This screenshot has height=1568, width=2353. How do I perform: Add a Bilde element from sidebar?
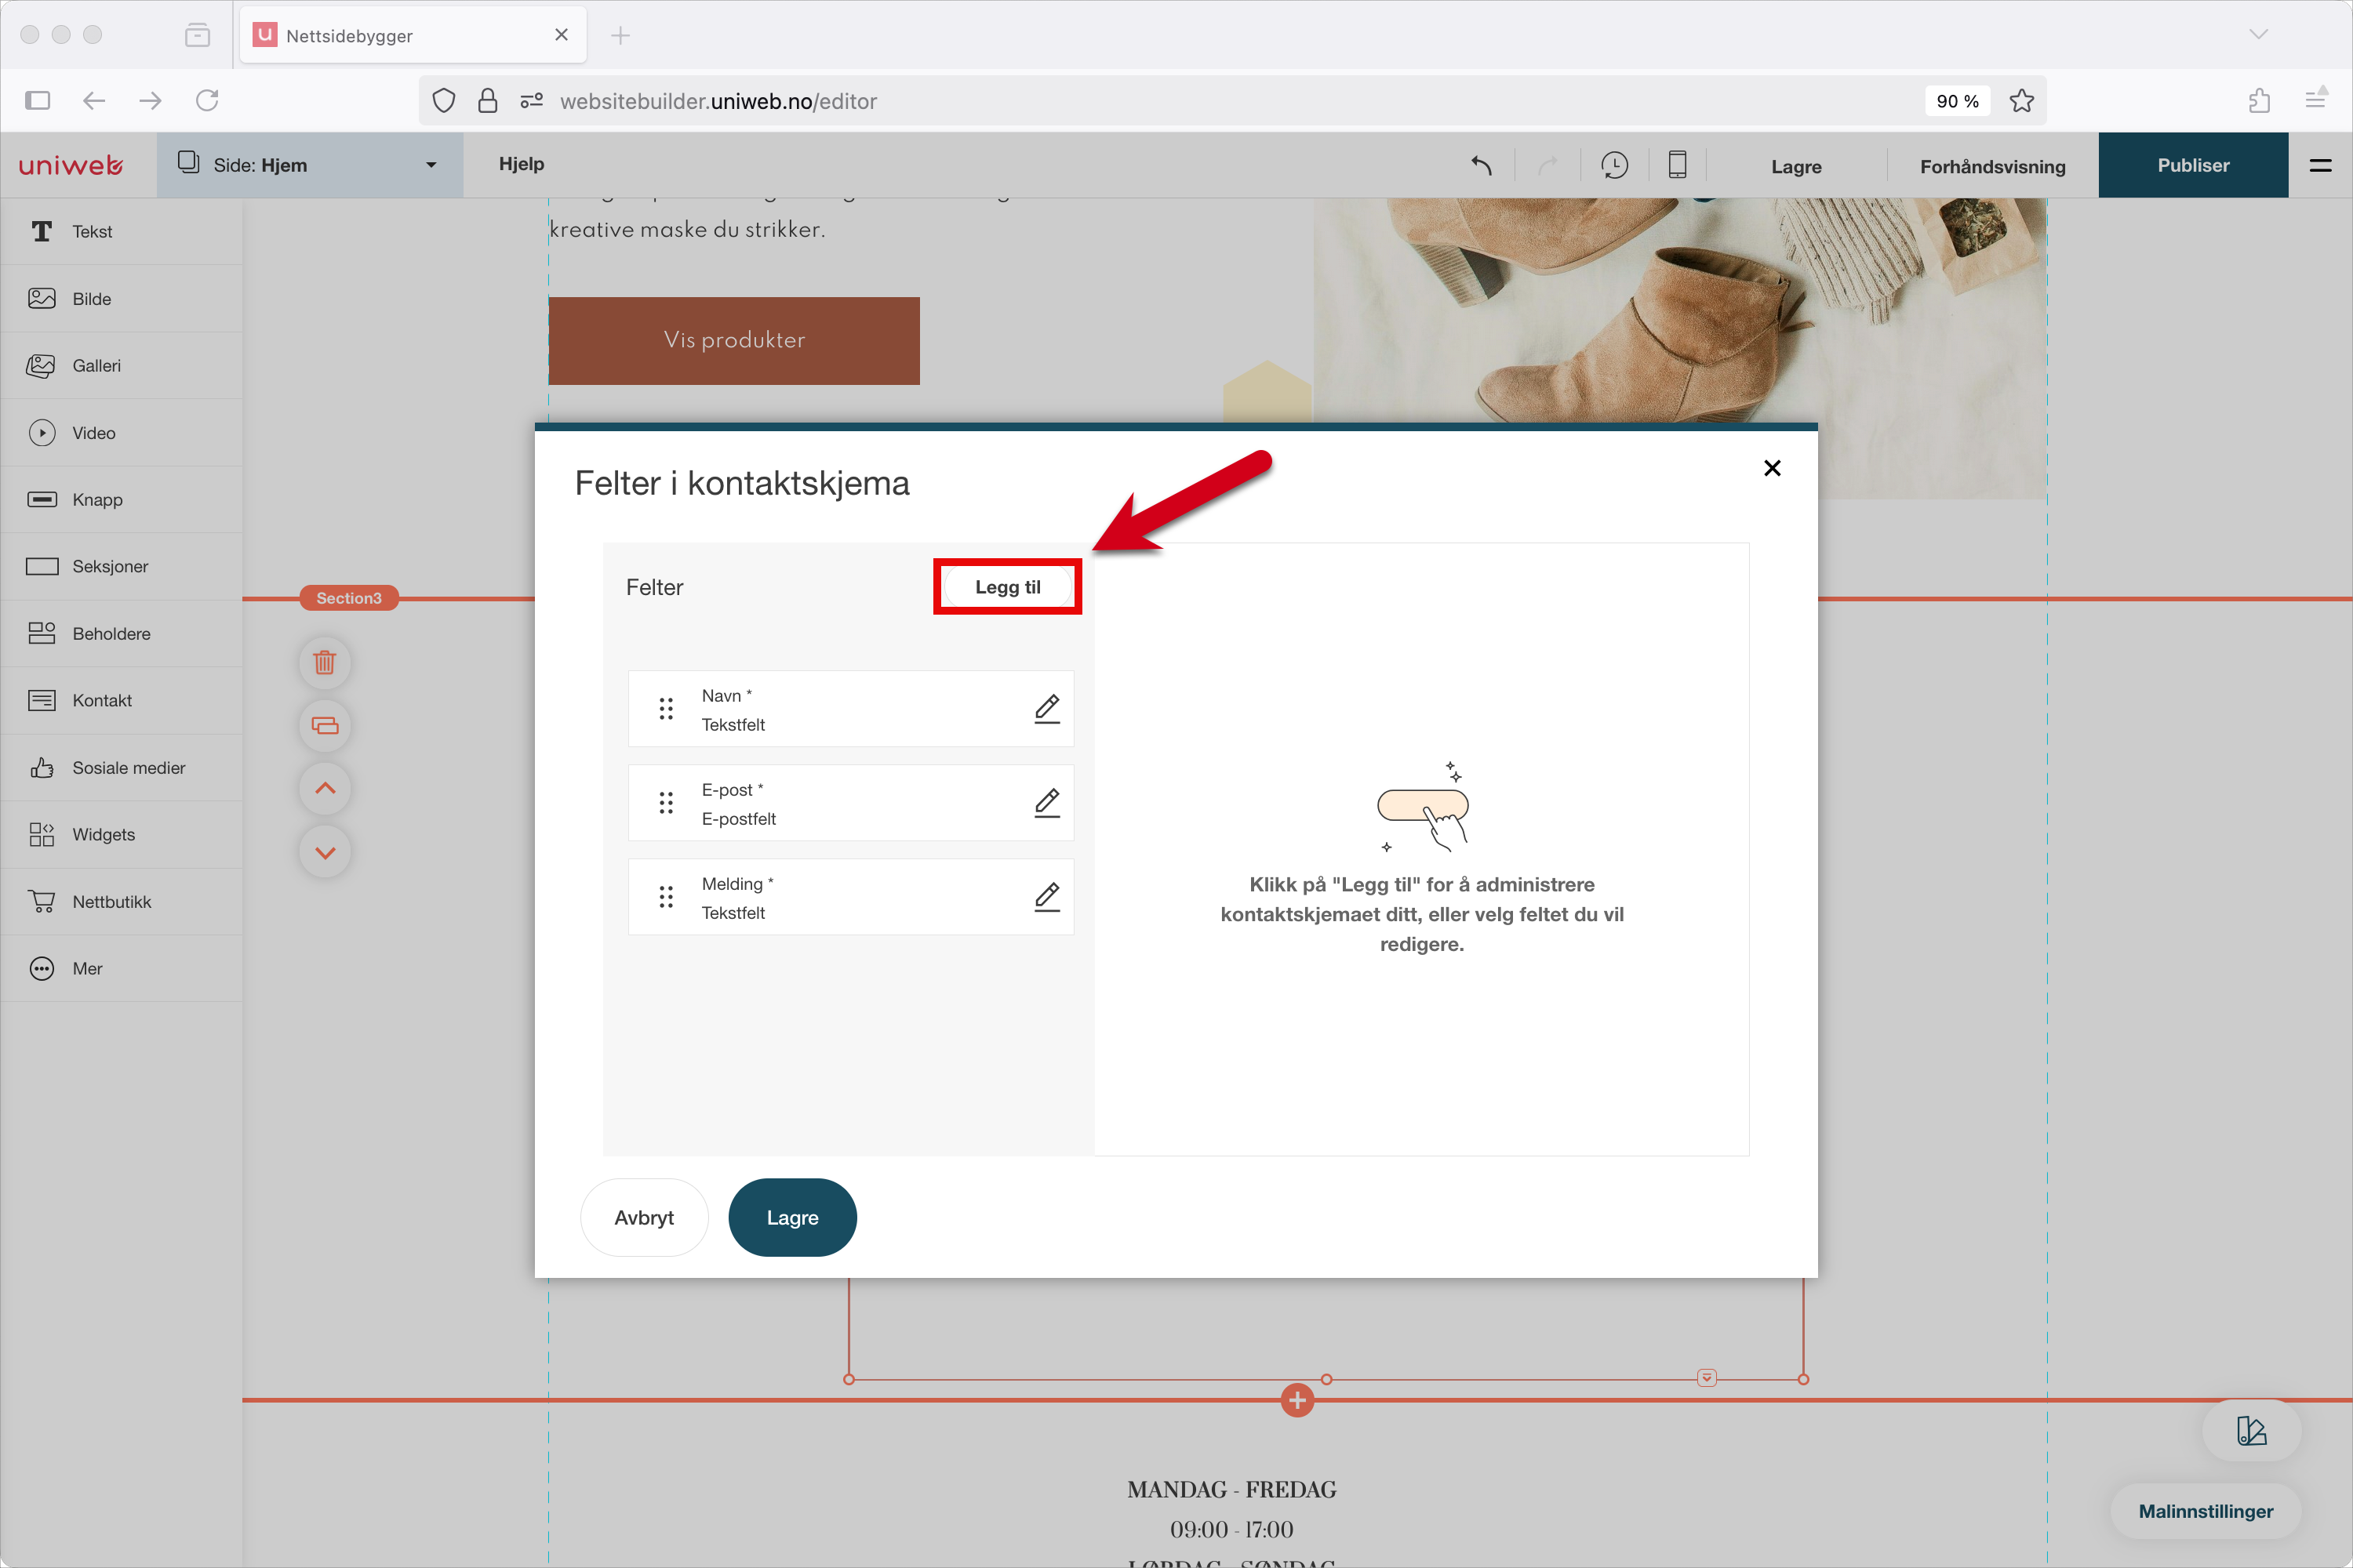[x=121, y=298]
